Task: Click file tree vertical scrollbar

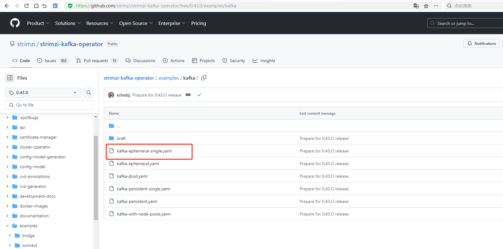Action: point(96,178)
